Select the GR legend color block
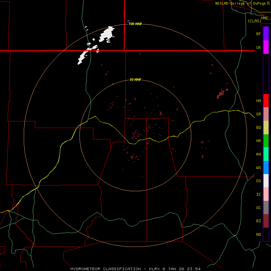This screenshot has width=271, height=271. click(x=266, y=114)
